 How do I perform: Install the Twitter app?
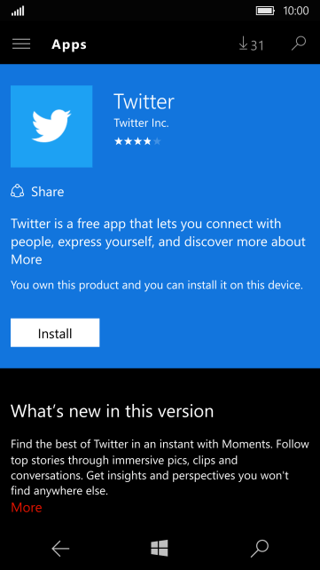coord(55,333)
